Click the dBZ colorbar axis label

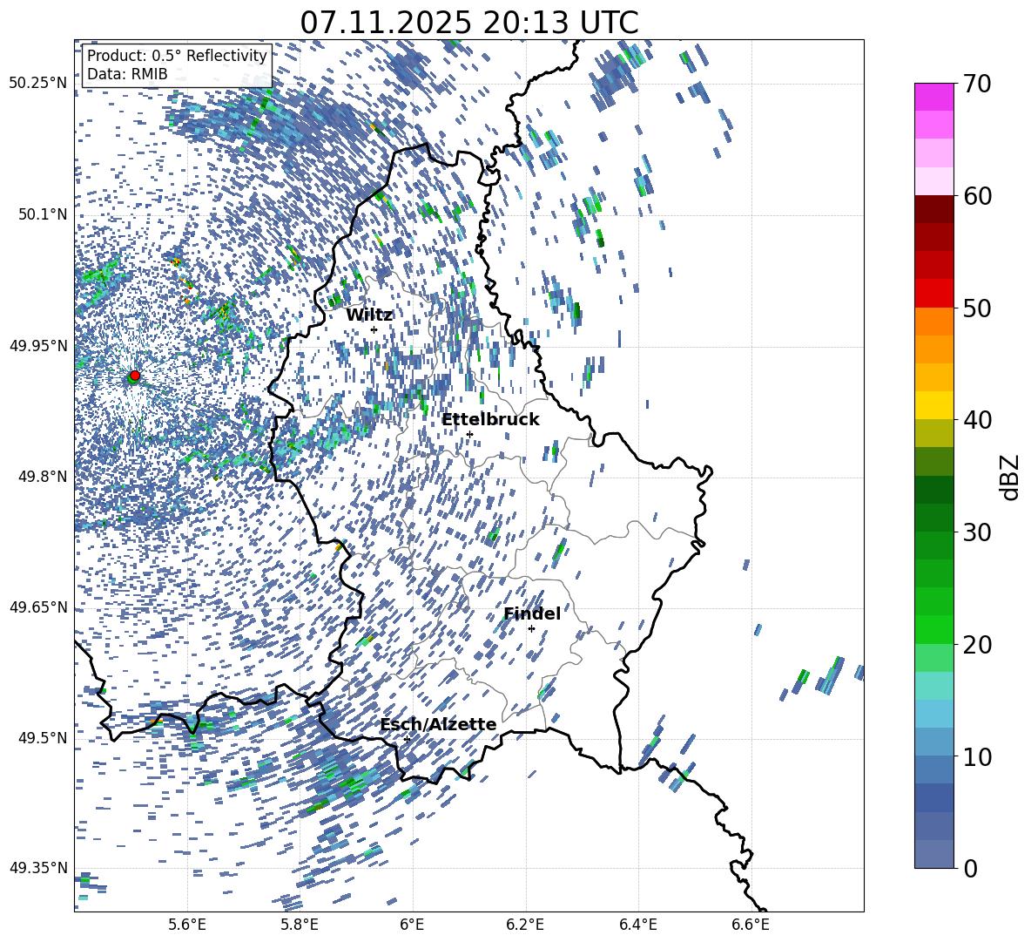[1011, 477]
